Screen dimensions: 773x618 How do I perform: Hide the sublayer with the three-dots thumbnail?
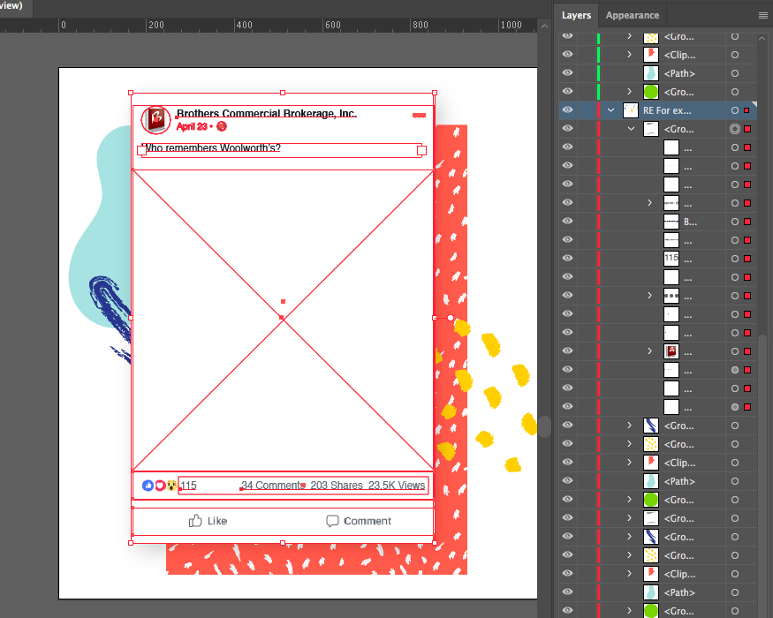(567, 295)
